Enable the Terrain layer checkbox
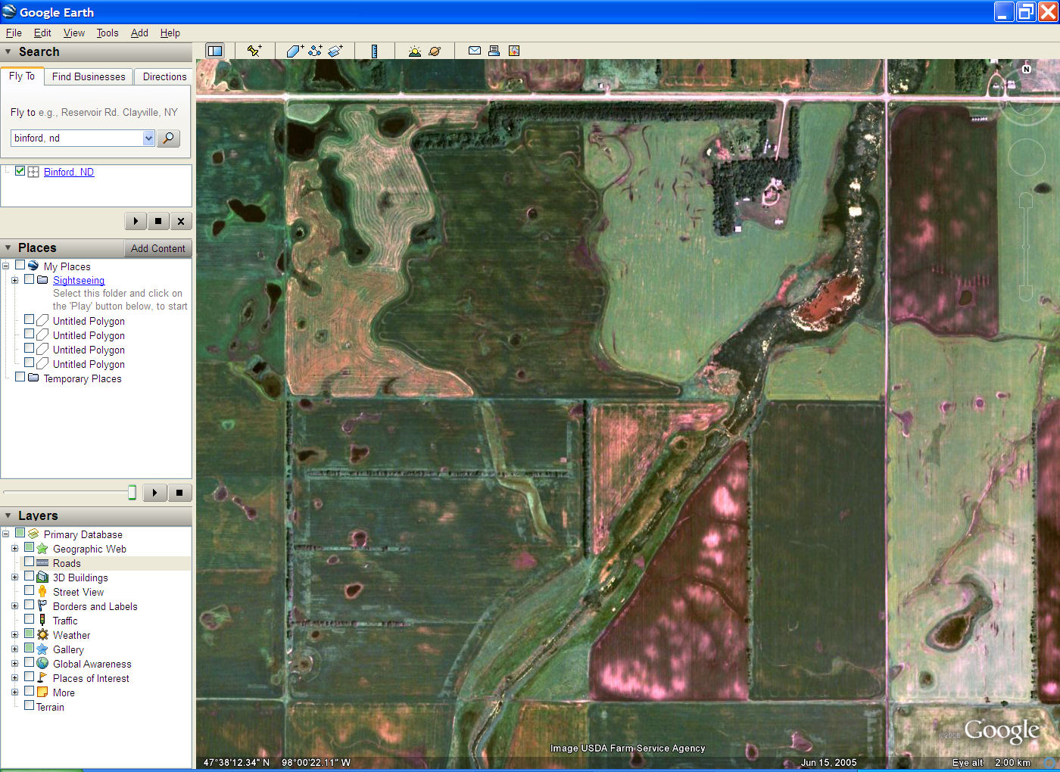Image resolution: width=1060 pixels, height=772 pixels. point(29,705)
